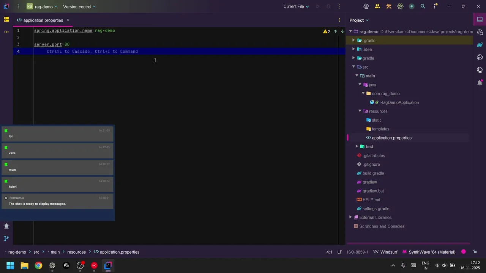Collapse the com.rag_demo package
The width and height of the screenshot is (486, 273).
[x=363, y=93]
